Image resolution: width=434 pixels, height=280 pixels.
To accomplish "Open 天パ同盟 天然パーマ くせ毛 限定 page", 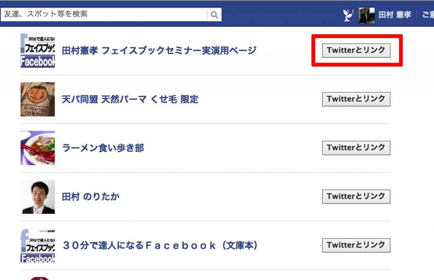I will tap(130, 100).
